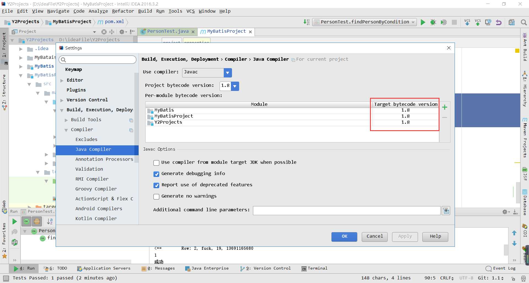Screen dimensions: 529x283
Task: Click Help in Settings dialog
Action: point(435,237)
